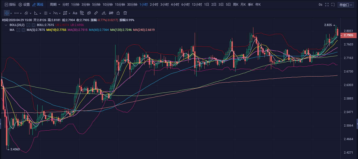Collapse the indicator legend chevron
This screenshot has height=159, width=358.
point(6,25)
